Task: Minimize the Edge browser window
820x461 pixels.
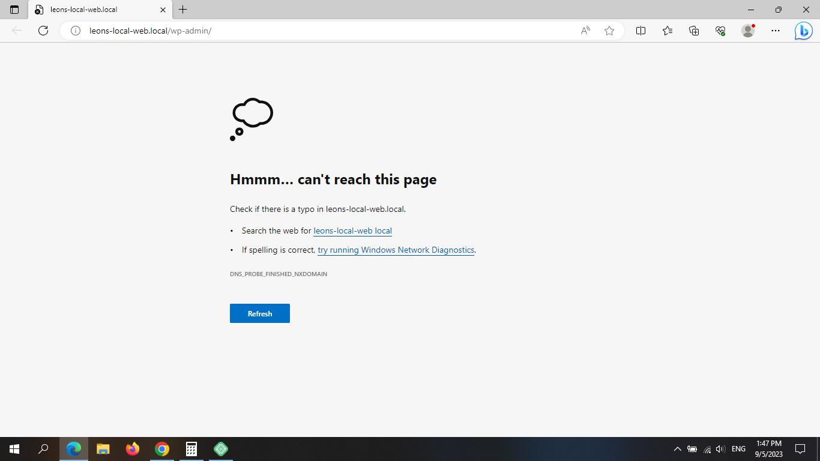Action: click(751, 10)
